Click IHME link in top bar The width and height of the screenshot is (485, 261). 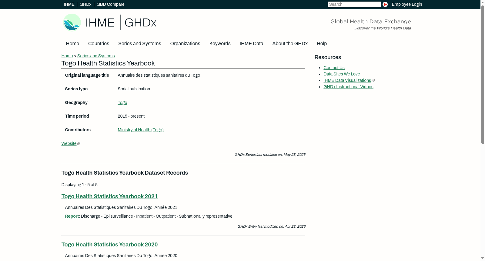point(69,4)
